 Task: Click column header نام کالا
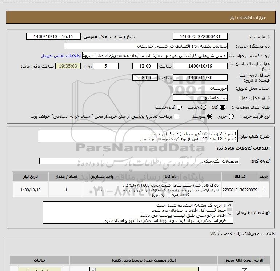[x=171, y=176]
